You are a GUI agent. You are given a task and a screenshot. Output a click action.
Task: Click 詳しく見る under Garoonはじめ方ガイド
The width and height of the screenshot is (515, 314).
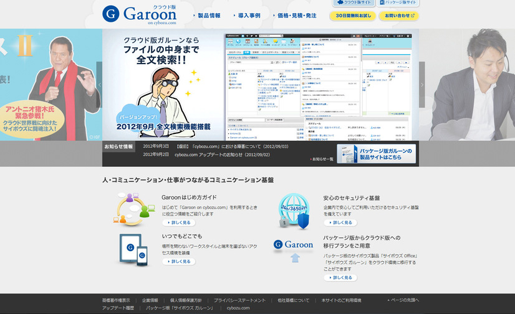point(179,222)
